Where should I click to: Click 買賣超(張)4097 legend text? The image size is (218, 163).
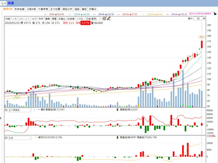pyautogui.click(x=128, y=137)
